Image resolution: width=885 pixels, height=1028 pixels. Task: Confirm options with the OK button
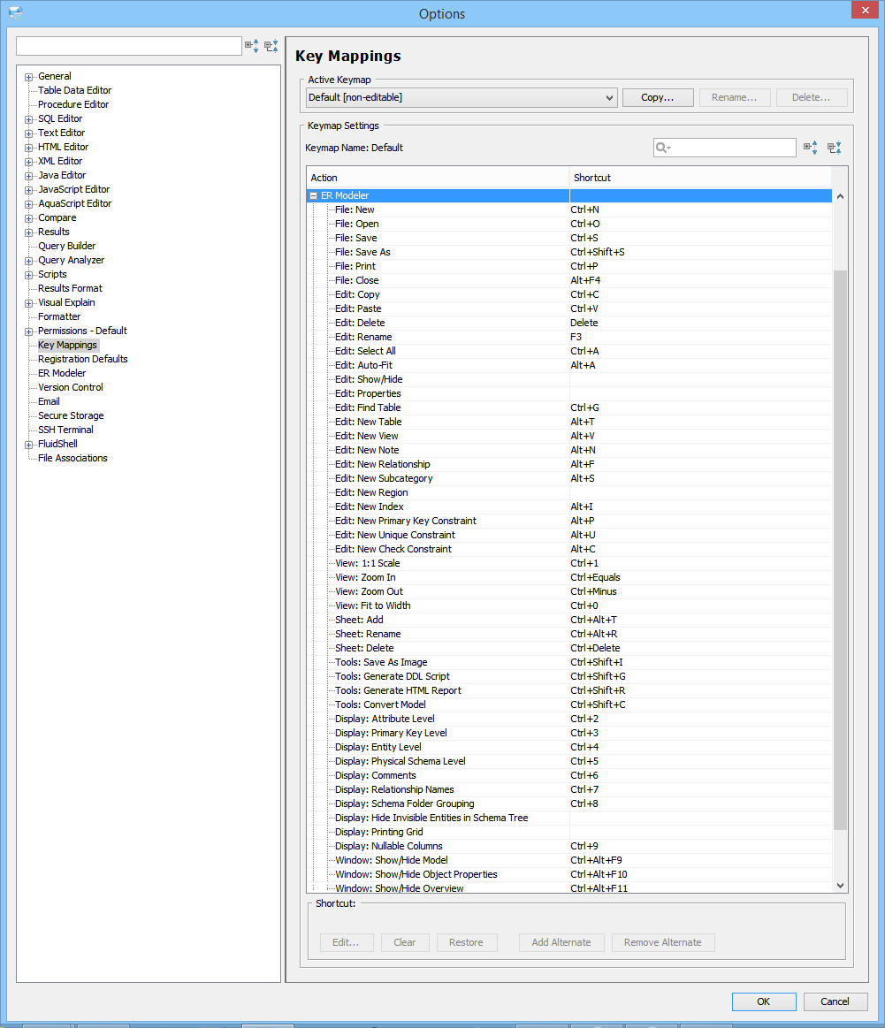coord(764,1001)
